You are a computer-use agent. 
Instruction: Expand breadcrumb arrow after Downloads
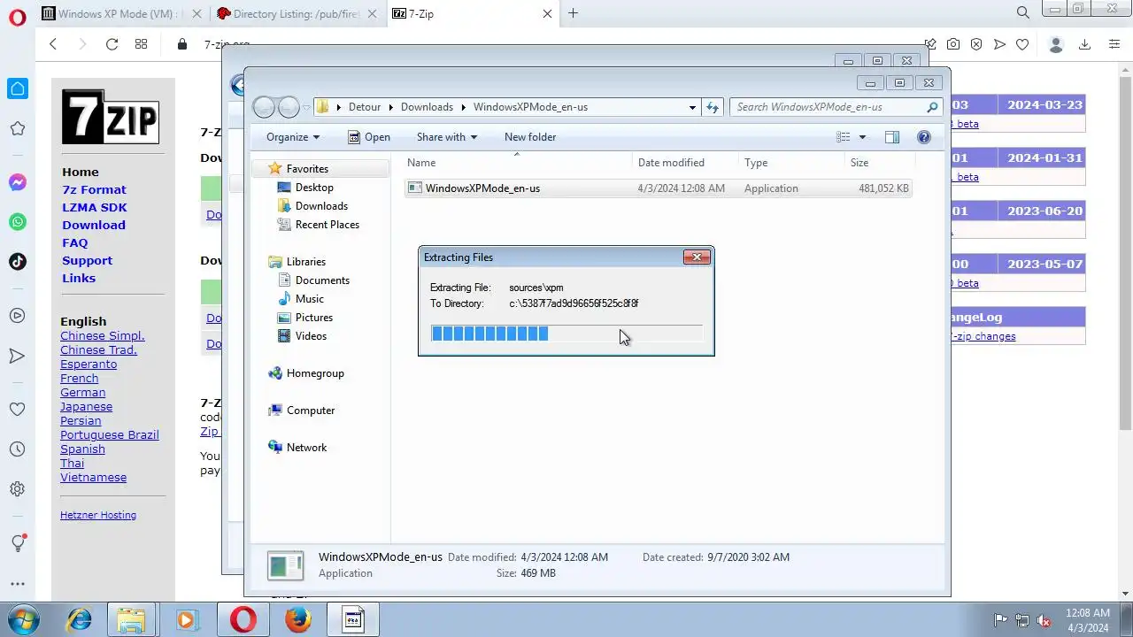pos(463,107)
